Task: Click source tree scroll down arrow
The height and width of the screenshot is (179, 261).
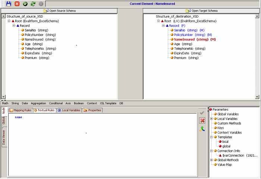Action: (x=3, y=97)
